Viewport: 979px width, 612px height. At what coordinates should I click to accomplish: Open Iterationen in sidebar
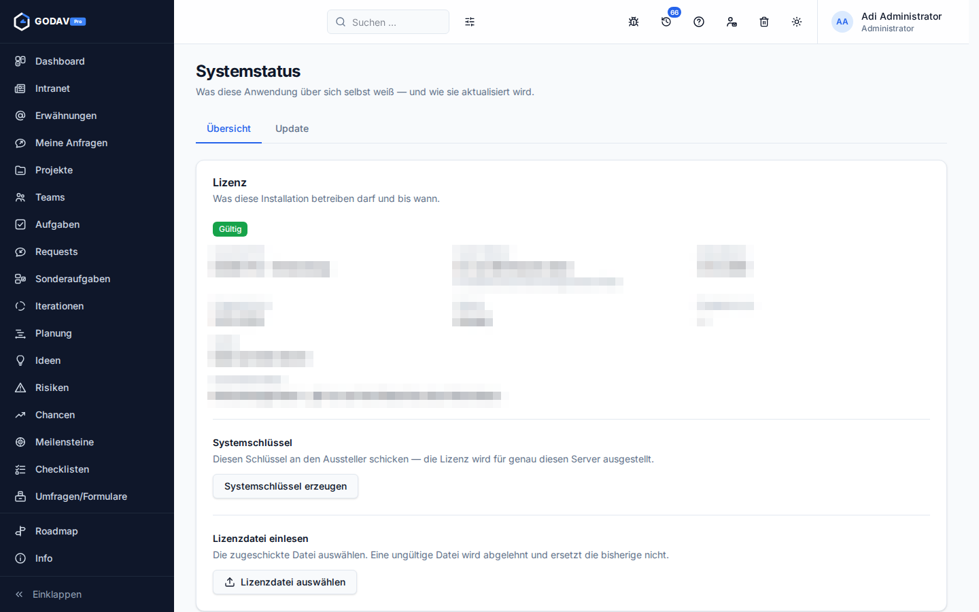coord(87,306)
